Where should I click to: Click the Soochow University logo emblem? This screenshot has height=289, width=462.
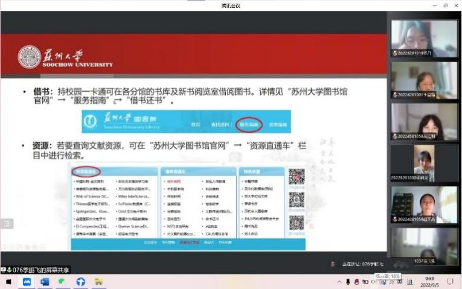click(29, 57)
